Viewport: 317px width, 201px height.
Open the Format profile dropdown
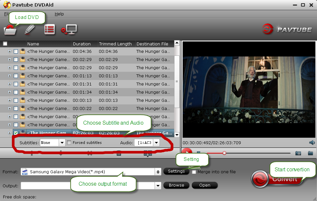pyautogui.click(x=158, y=172)
